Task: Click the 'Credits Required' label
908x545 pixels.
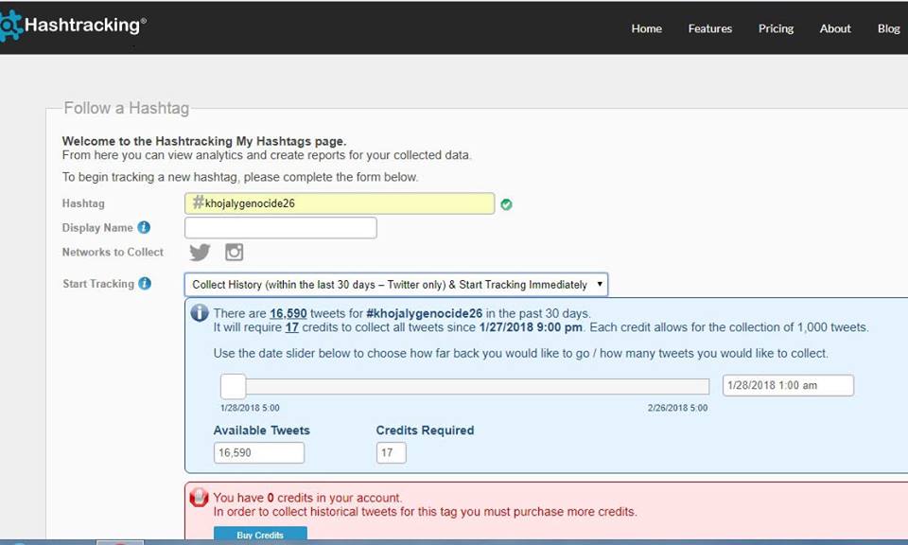Action: pyautogui.click(x=425, y=431)
